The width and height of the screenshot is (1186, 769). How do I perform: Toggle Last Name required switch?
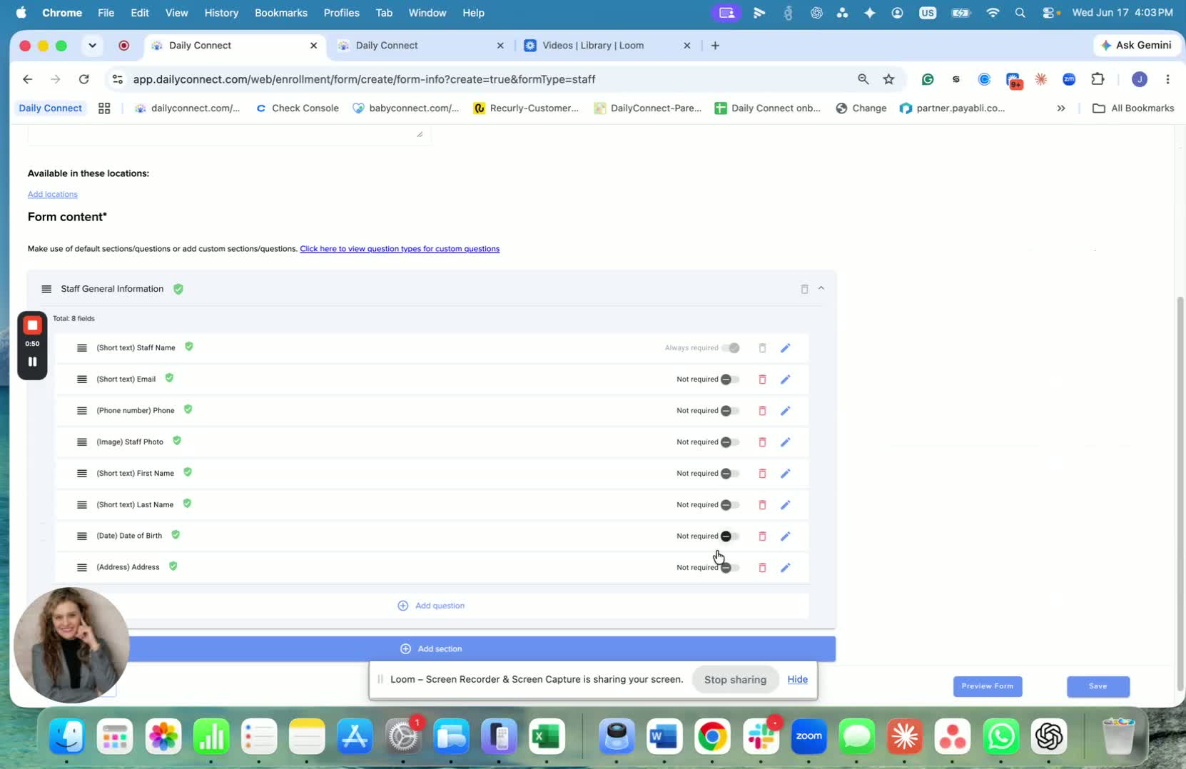click(729, 505)
